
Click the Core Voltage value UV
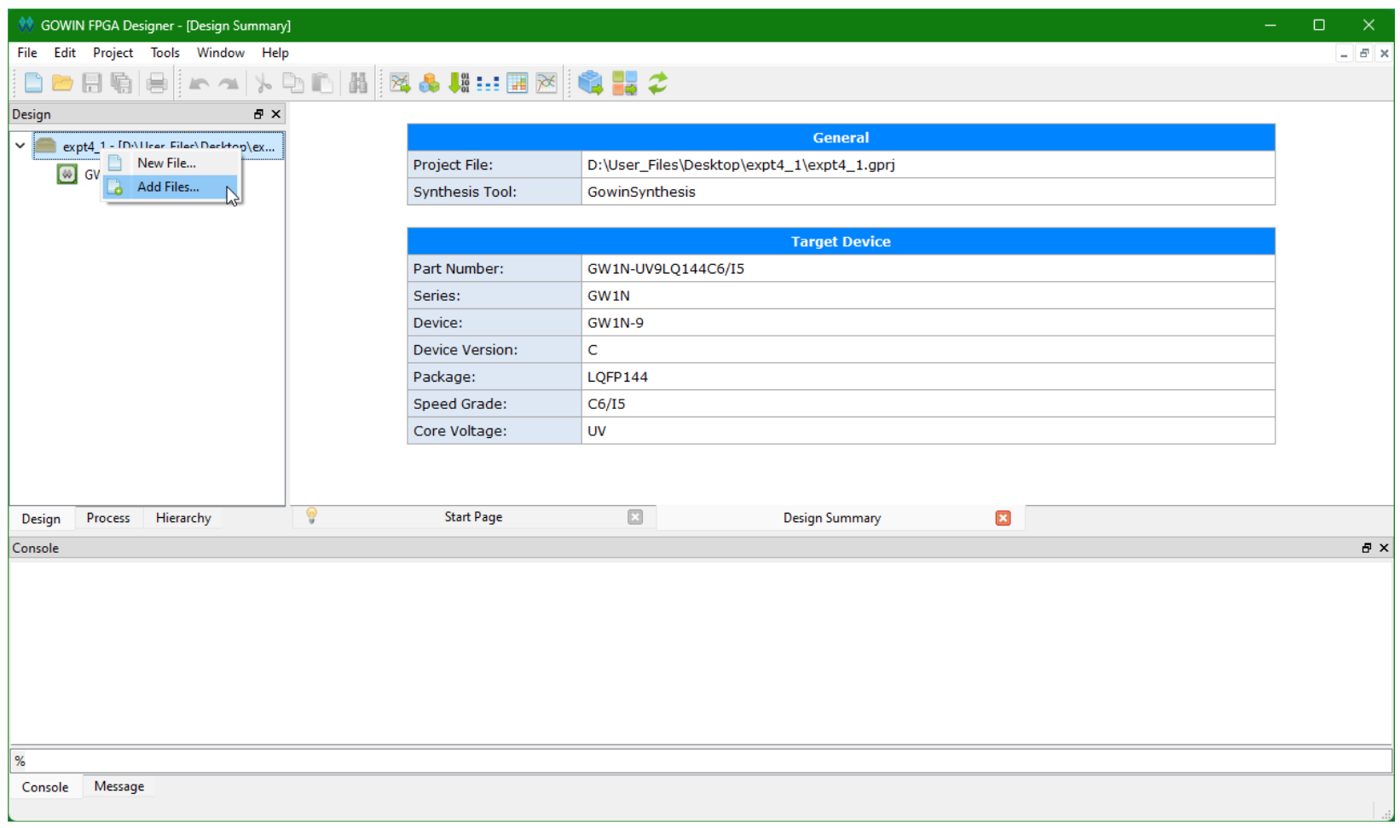pyautogui.click(x=597, y=431)
